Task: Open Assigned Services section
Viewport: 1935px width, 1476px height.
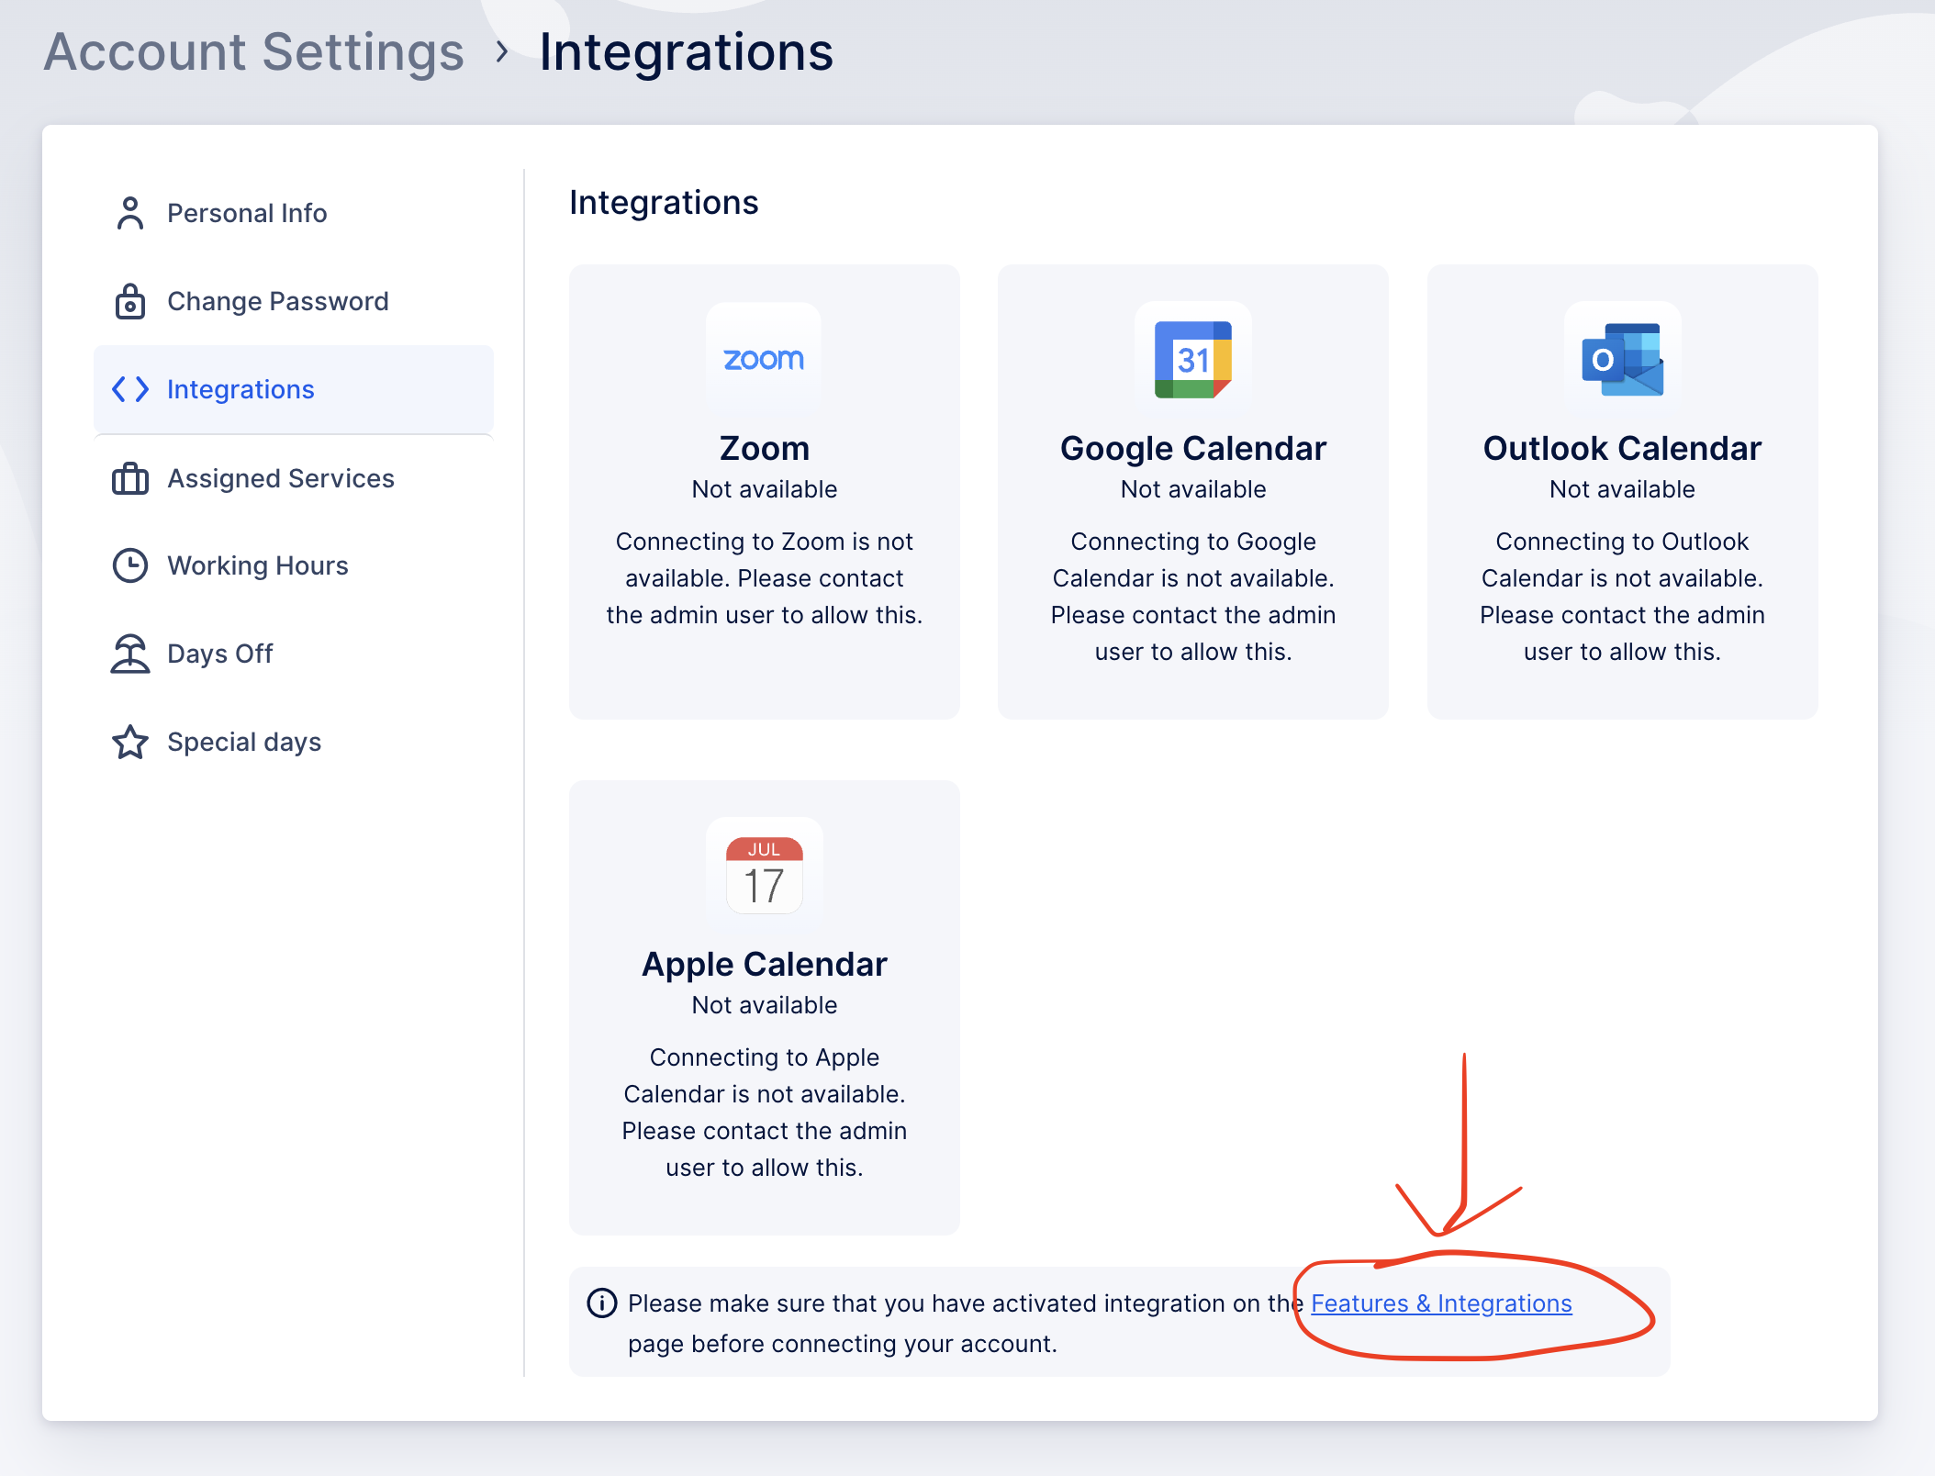Action: [294, 478]
